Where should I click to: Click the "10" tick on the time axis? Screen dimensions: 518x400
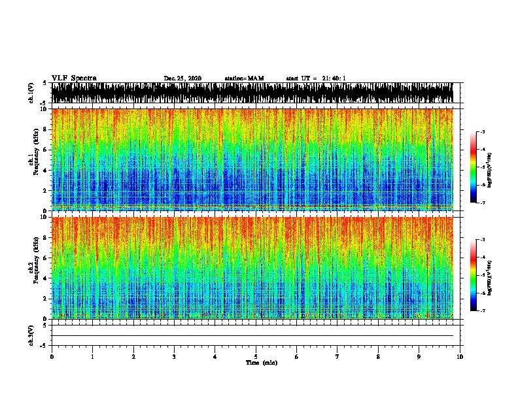coord(460,357)
